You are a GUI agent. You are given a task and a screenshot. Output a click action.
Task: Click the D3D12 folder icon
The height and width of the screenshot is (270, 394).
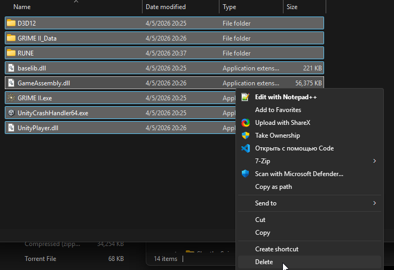pyautogui.click(x=11, y=23)
